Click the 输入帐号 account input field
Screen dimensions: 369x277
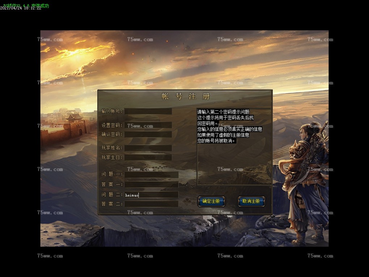[148, 111]
